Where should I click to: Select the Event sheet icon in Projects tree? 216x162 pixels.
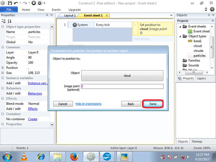click(190, 31)
